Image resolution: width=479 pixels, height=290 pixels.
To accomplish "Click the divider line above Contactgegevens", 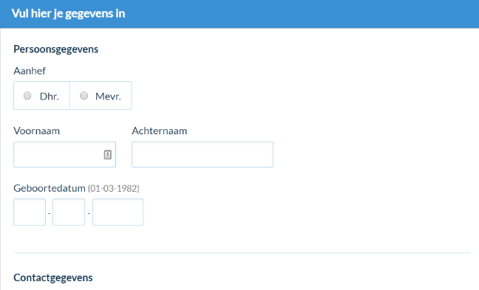I will tap(242, 253).
